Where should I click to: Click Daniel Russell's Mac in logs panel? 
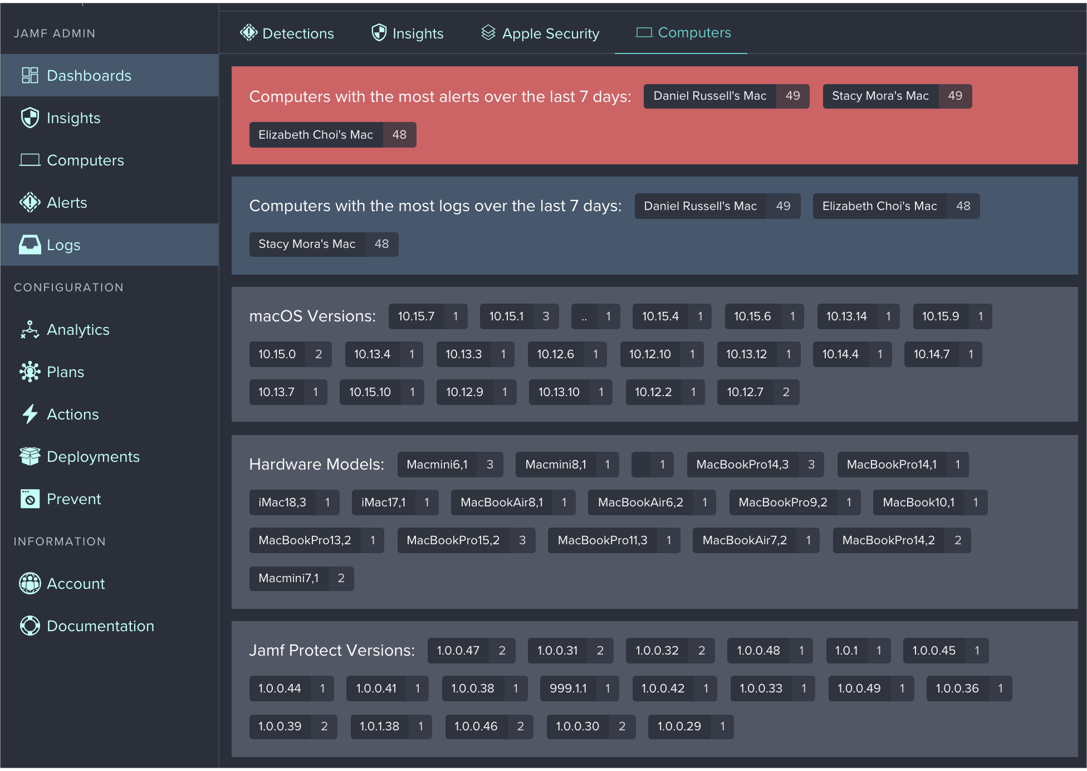coord(717,206)
